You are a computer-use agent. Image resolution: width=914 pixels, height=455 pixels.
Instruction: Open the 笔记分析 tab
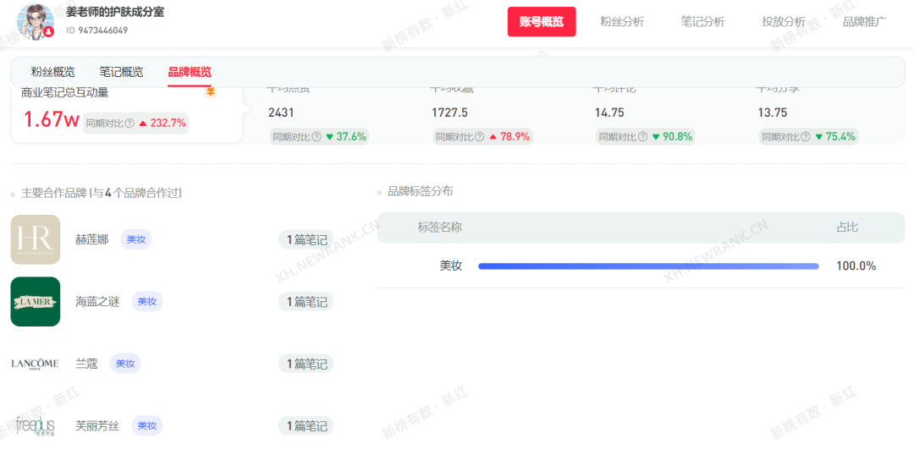click(702, 22)
